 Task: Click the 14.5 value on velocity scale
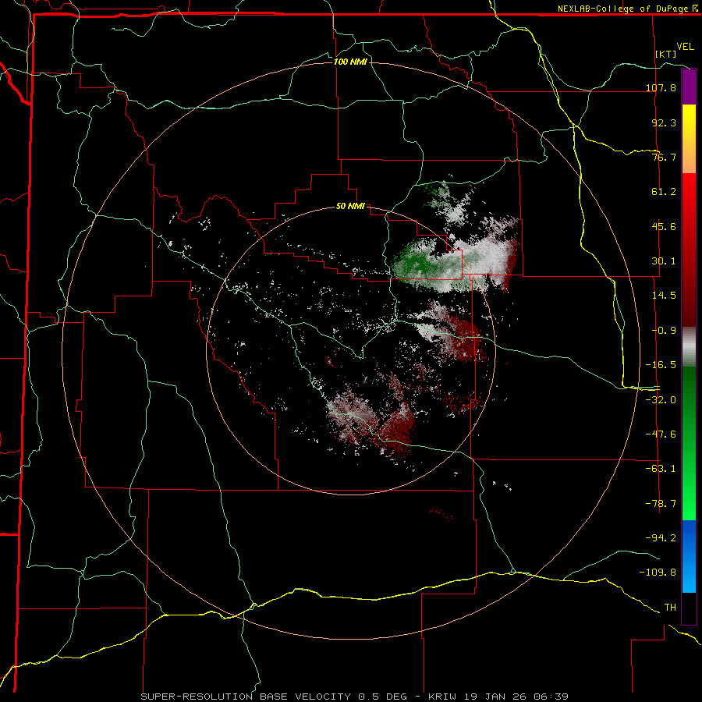pyautogui.click(x=664, y=295)
